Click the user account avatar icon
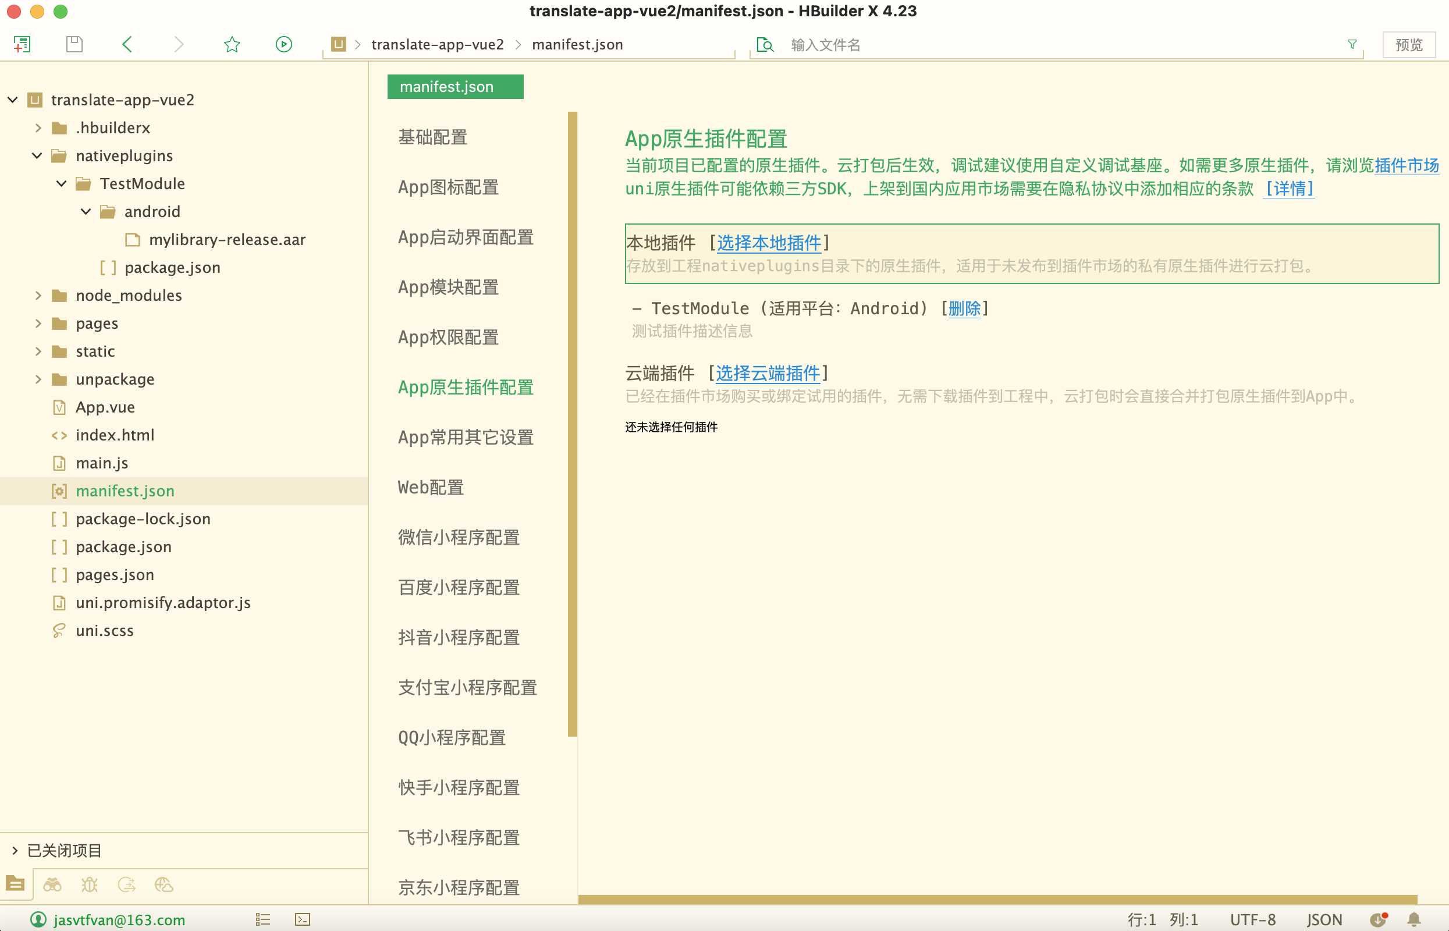The height and width of the screenshot is (931, 1449). pyautogui.click(x=38, y=919)
